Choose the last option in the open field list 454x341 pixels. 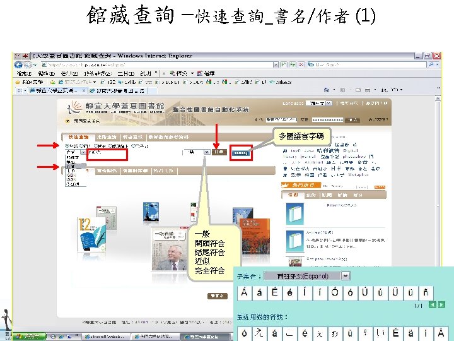76,184
